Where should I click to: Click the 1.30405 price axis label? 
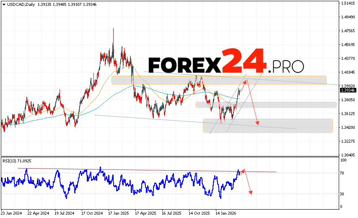coord(348,155)
